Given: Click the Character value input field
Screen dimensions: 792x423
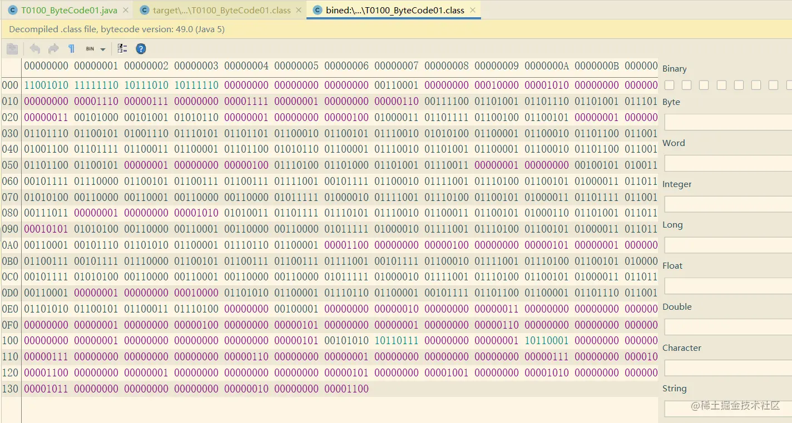Looking at the screenshot, I should click(x=728, y=367).
